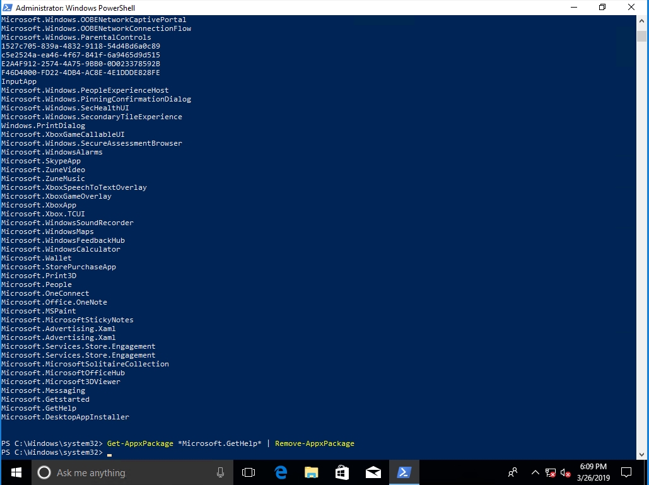Click the Microsoft.MicrosoftOfficeHub line
Image resolution: width=649 pixels, height=485 pixels.
63,373
